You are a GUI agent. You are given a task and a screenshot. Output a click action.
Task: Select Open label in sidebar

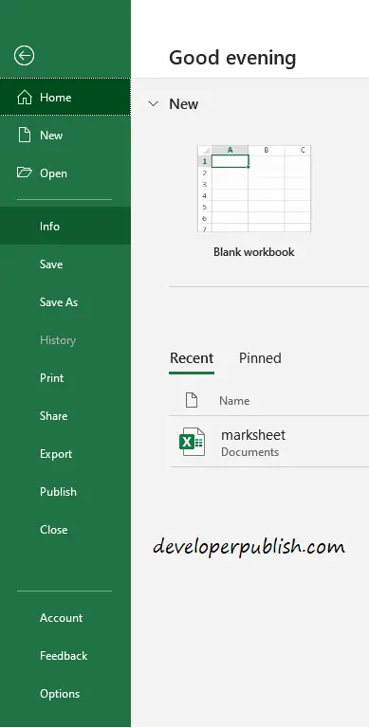[53, 173]
